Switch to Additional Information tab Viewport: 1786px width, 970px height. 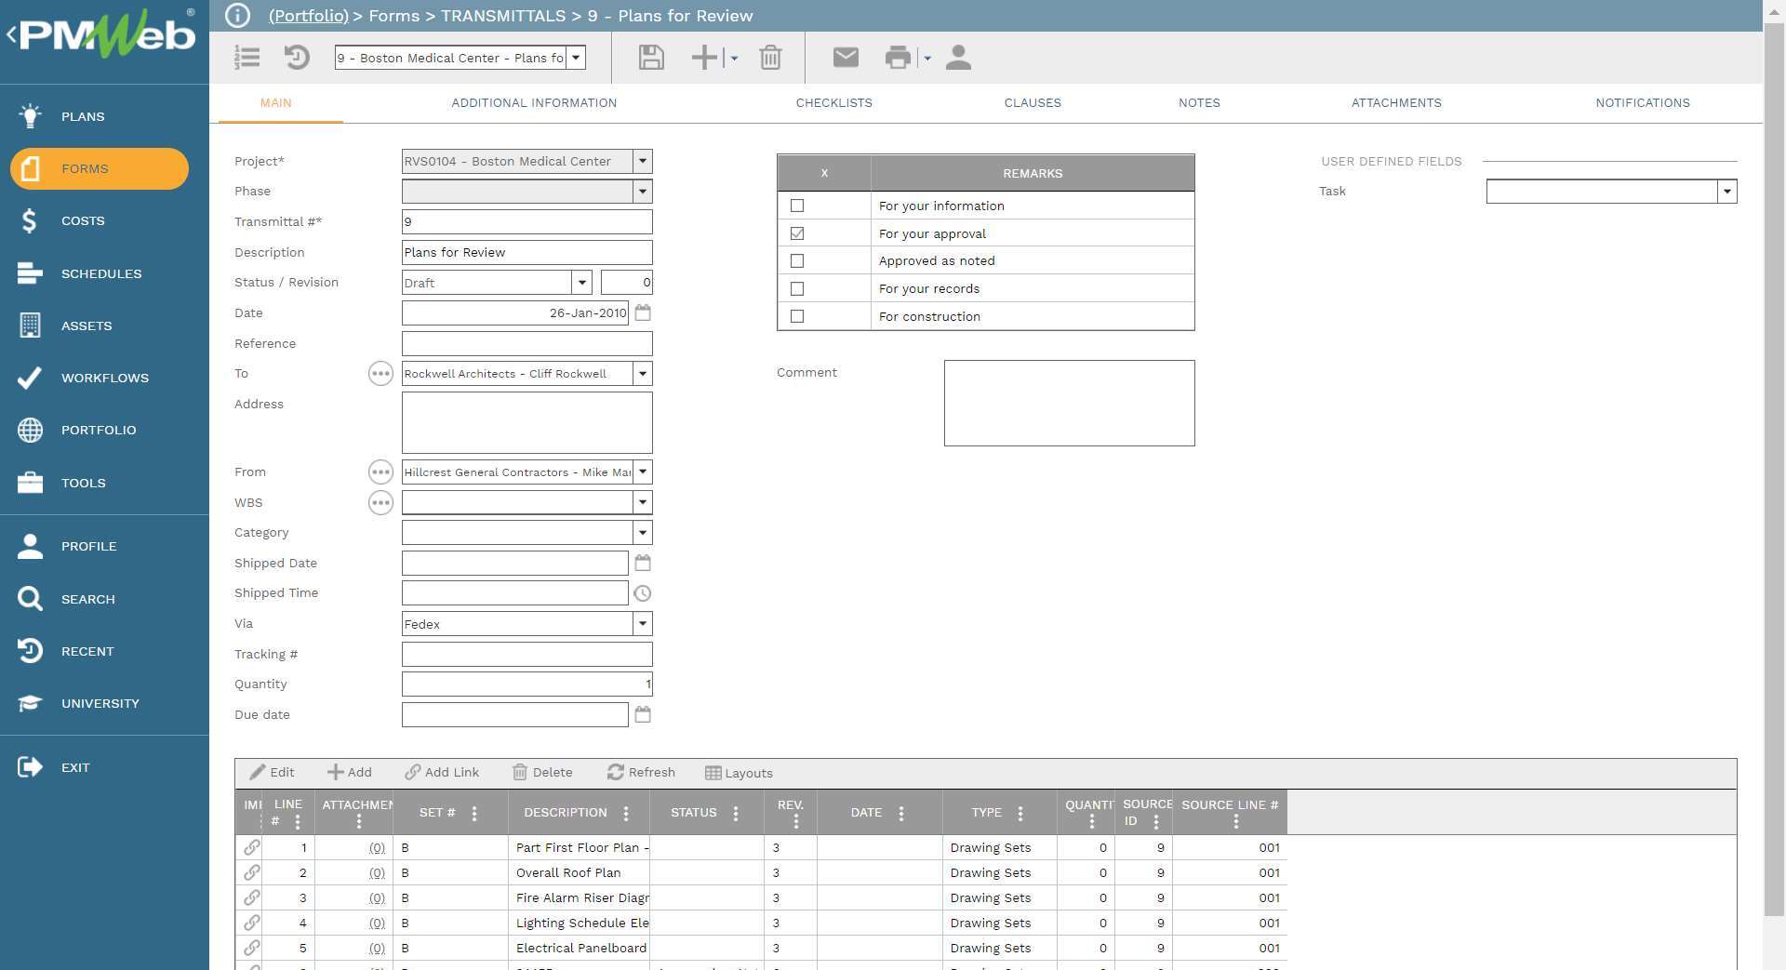pos(534,103)
